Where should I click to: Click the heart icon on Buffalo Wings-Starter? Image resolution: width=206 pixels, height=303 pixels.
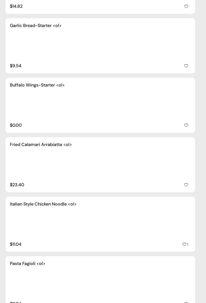186,125
